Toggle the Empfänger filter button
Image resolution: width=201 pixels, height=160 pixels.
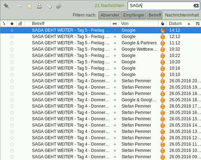(133, 15)
